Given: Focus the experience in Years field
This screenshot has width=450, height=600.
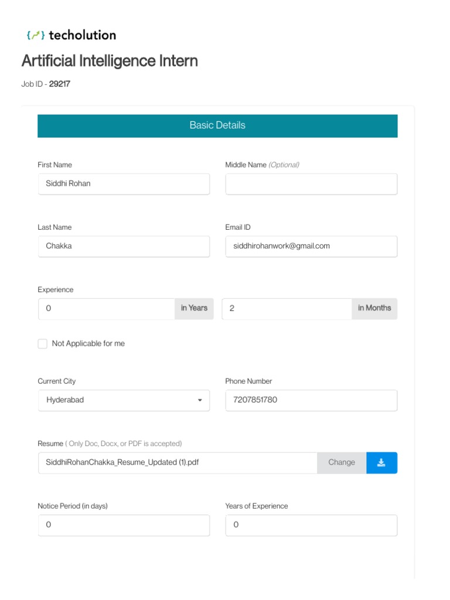Looking at the screenshot, I should pyautogui.click(x=107, y=309).
